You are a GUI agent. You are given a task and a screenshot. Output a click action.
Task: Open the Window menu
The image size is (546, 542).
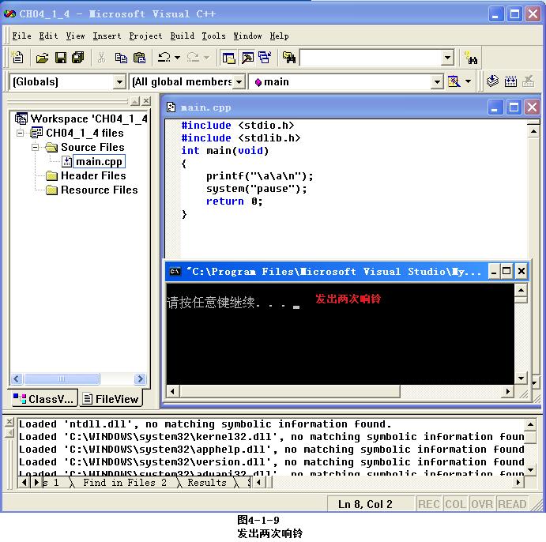tap(247, 36)
